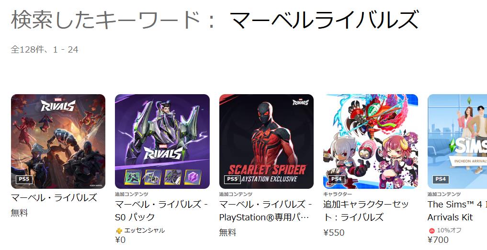Click the PS4 badge on character set
Screen dimensions: 487x250
tap(336, 179)
